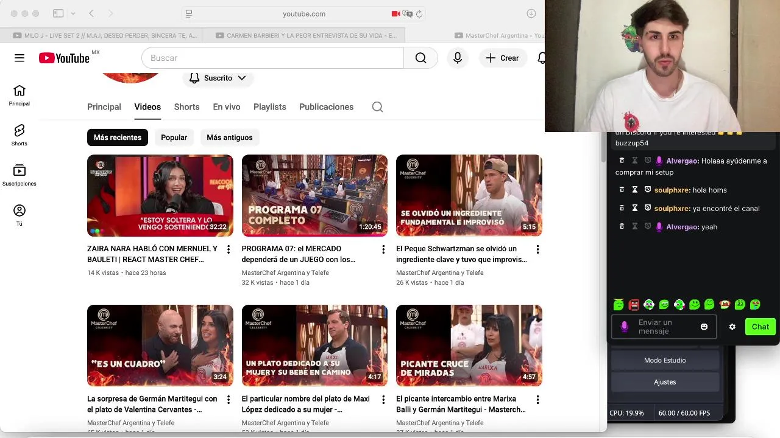Play the PROGRAMA 07 COMPLETO thumbnail
780x438 pixels.
pos(314,195)
